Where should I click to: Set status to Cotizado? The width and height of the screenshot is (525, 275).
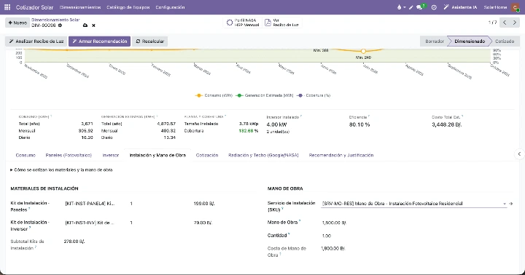click(x=505, y=41)
